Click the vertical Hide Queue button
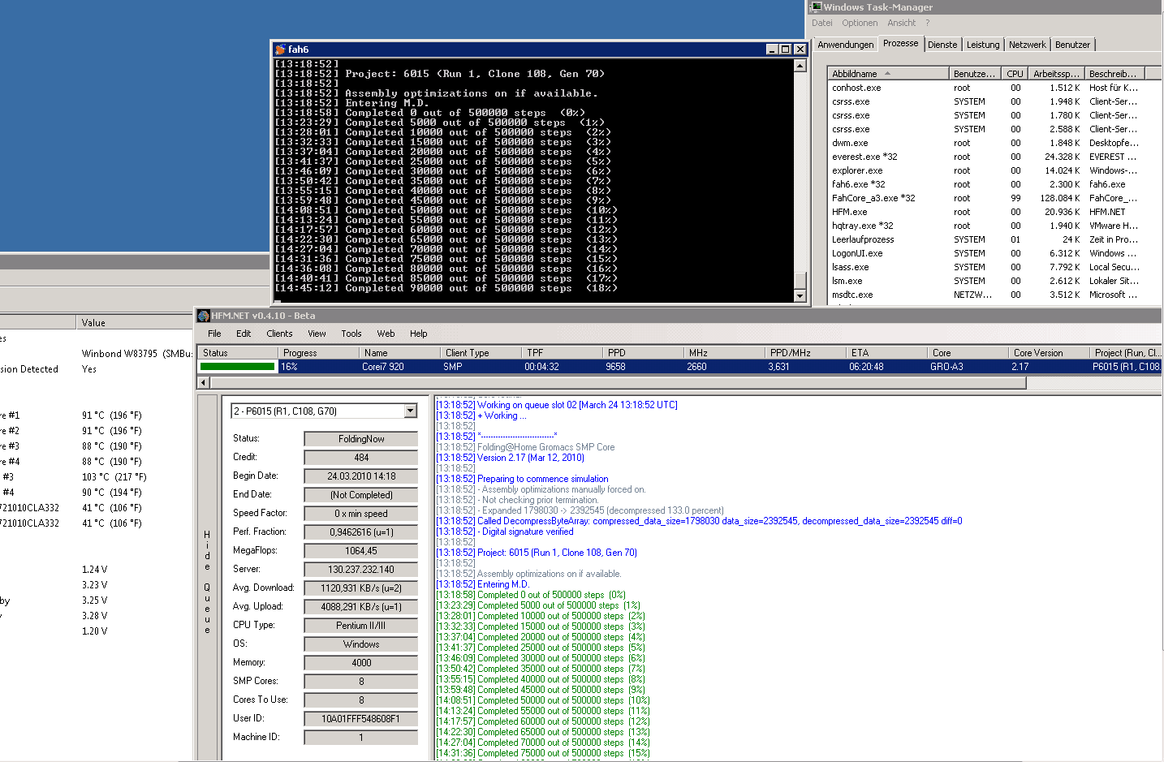Viewport: 1164px width, 762px height. (x=207, y=579)
